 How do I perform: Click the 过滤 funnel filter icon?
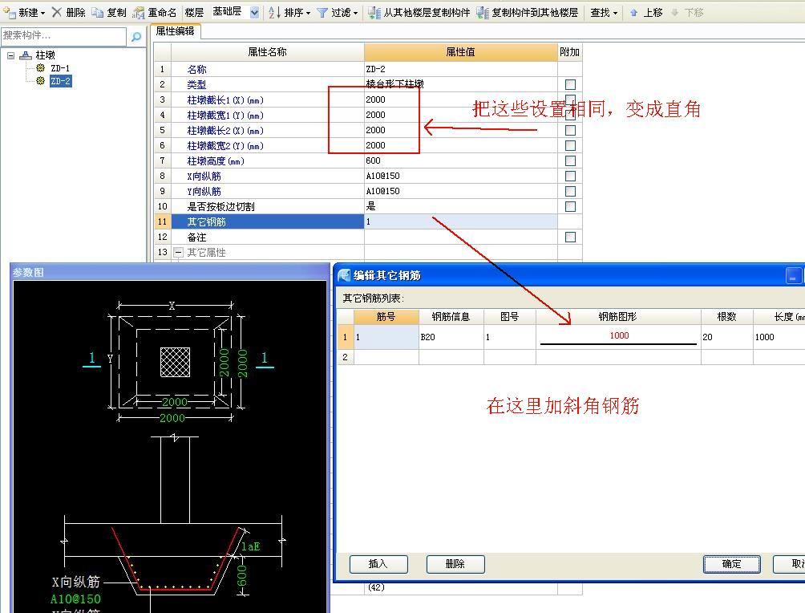click(322, 12)
